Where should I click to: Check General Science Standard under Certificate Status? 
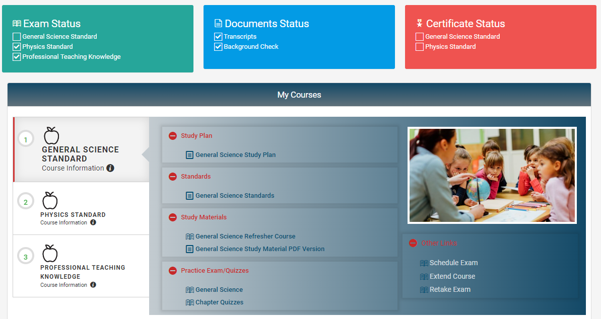[419, 37]
